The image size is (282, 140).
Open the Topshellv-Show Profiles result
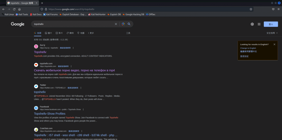tap(50, 114)
